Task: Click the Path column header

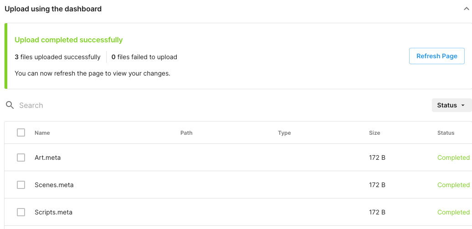Action: [x=186, y=133]
